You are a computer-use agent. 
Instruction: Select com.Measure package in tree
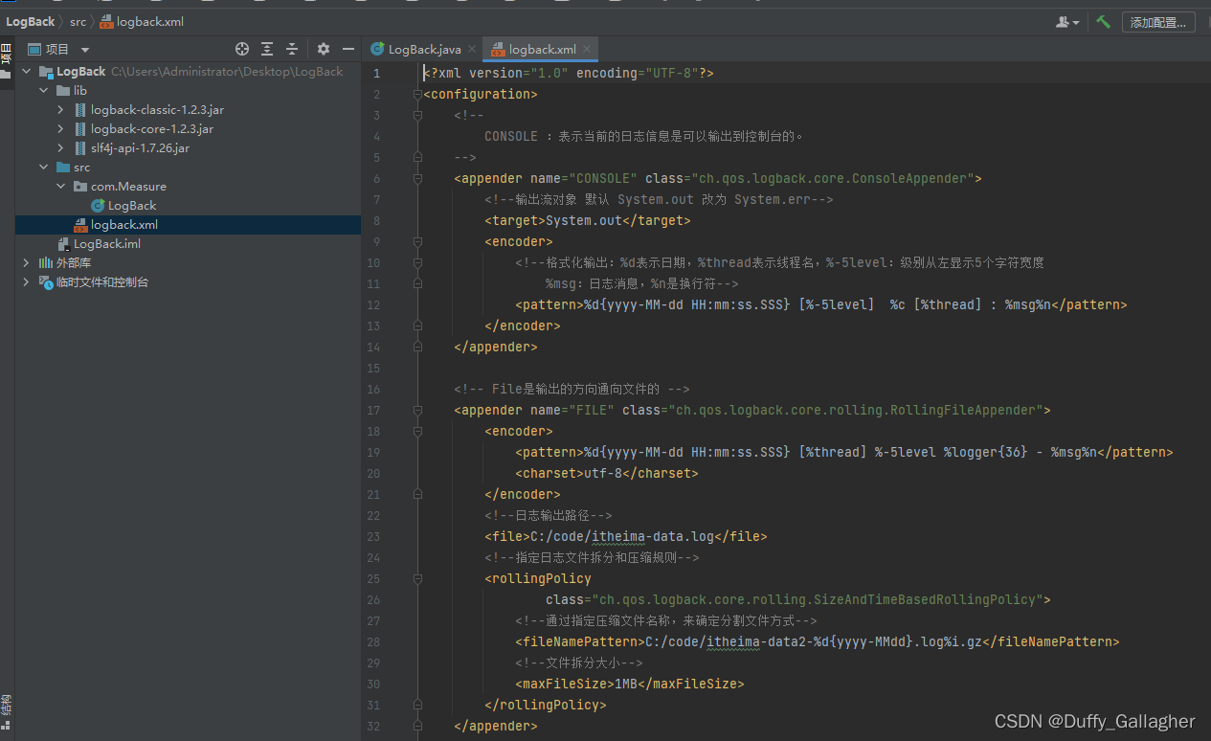[128, 186]
